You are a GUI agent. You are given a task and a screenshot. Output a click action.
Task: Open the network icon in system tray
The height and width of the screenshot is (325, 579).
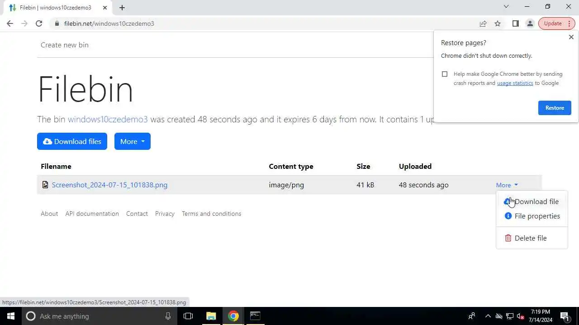coord(510,316)
